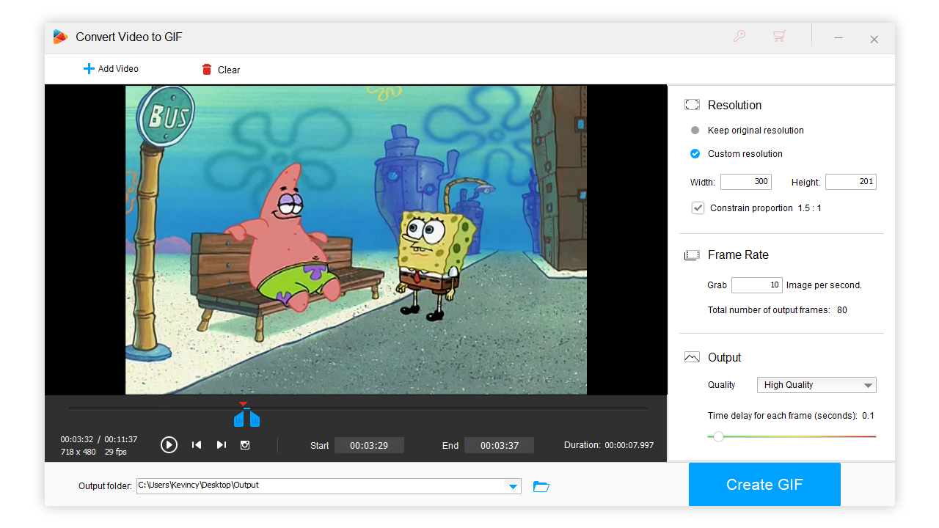The height and width of the screenshot is (528, 939).
Task: Select the Keep original resolution option
Action: pos(694,130)
